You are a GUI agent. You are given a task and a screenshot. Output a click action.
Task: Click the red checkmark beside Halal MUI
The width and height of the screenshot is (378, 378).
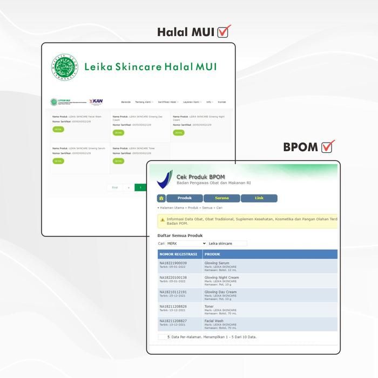(x=224, y=31)
